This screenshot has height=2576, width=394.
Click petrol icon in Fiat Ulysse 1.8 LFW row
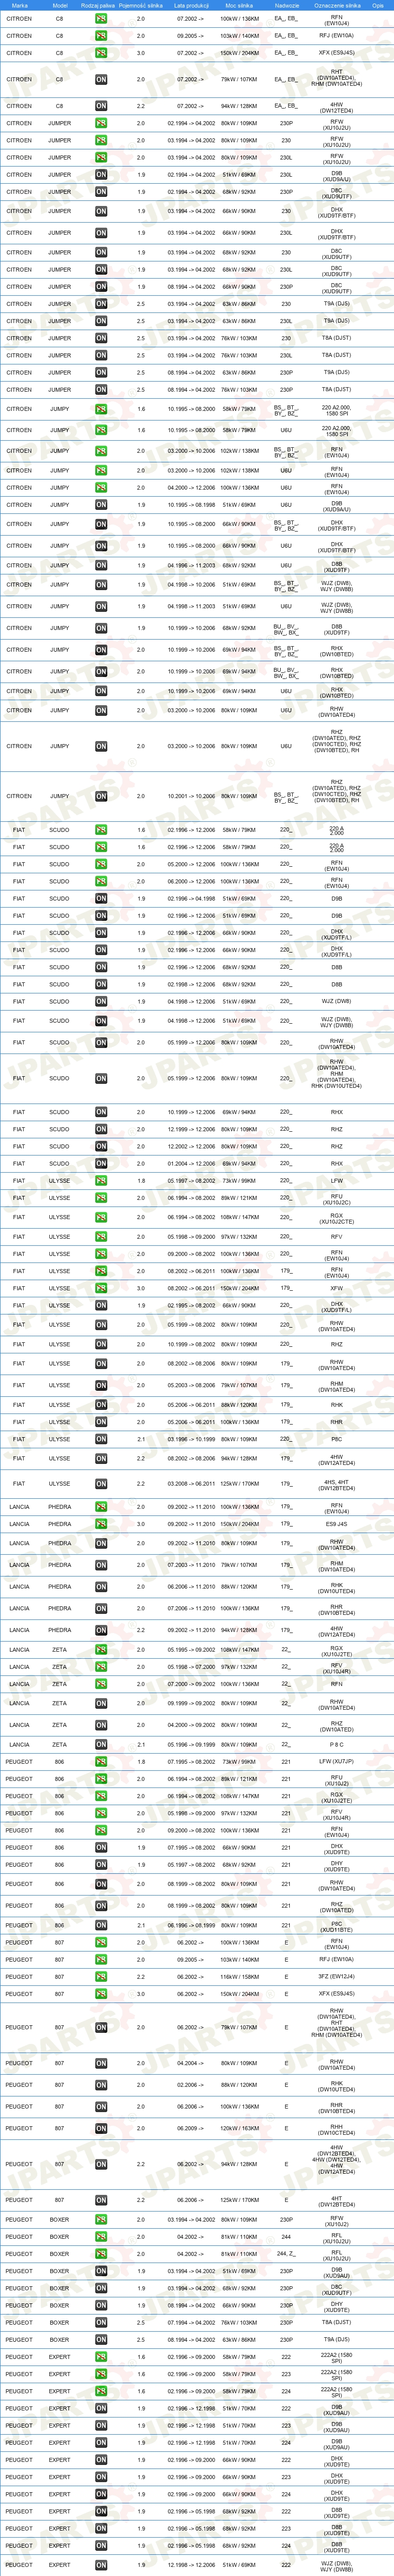pos(101,1180)
